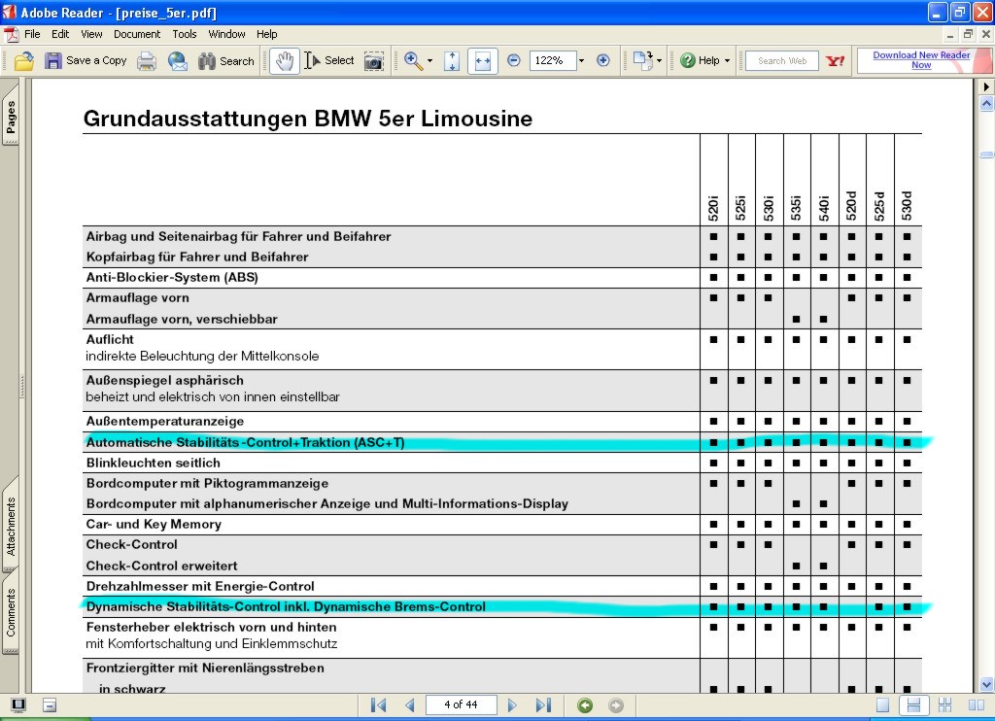Switch to Fit Page view icon
The height and width of the screenshot is (721, 995).
tap(452, 61)
